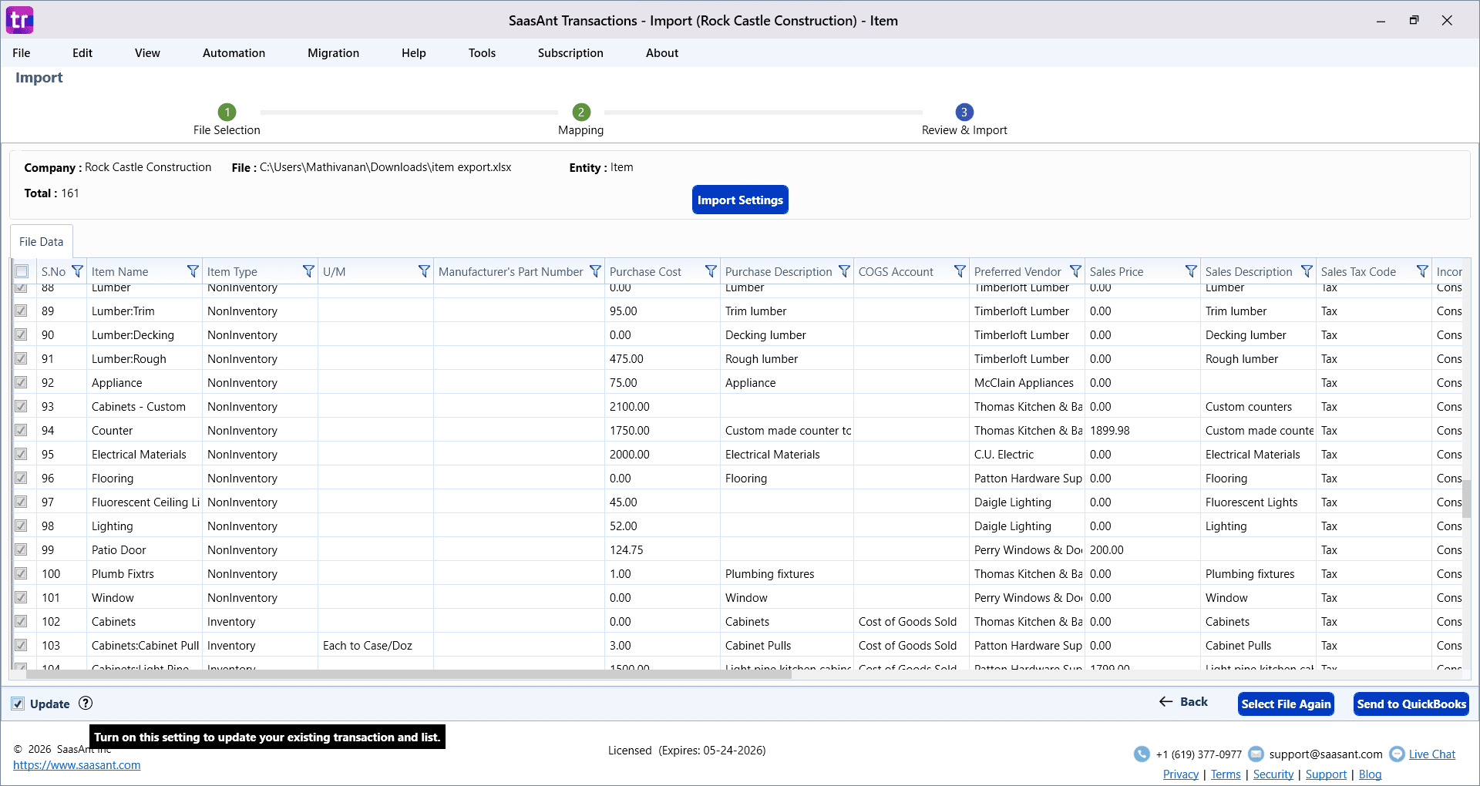This screenshot has width=1480, height=786.
Task: Open the File menu
Action: tap(22, 52)
